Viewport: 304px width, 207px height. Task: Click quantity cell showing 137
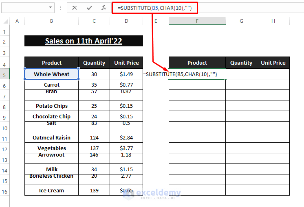(94, 148)
